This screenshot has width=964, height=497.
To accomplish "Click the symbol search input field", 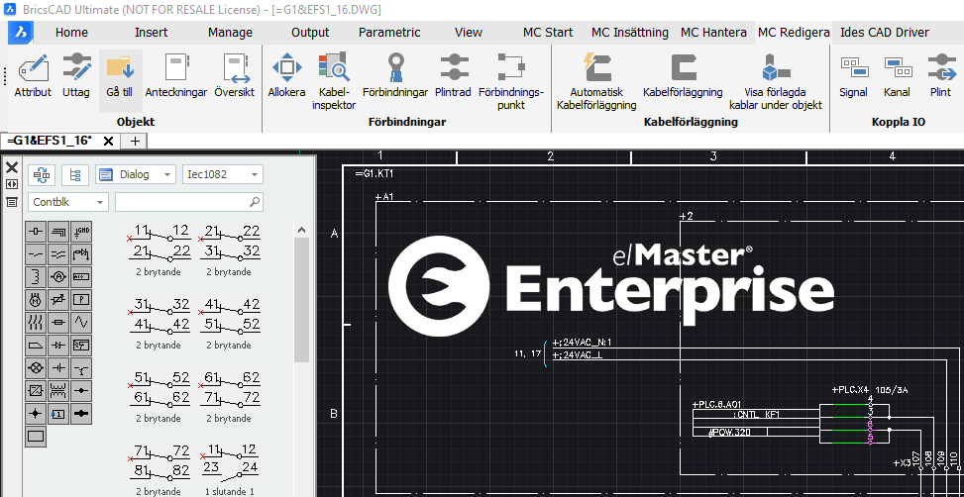I will [x=189, y=202].
